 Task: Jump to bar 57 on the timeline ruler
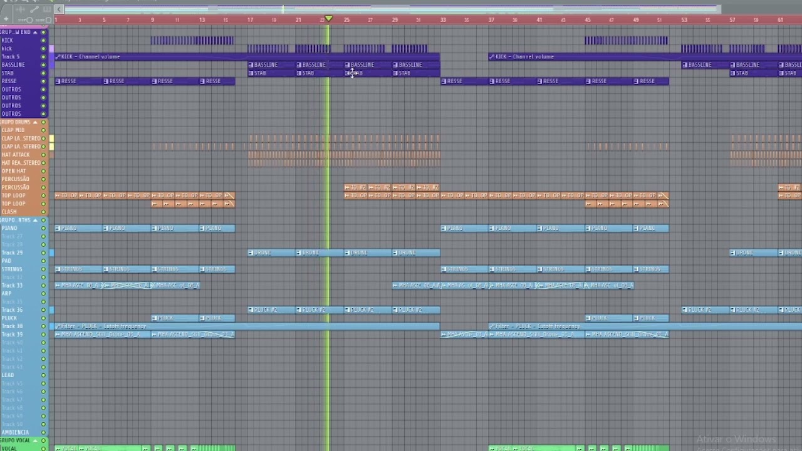click(732, 20)
